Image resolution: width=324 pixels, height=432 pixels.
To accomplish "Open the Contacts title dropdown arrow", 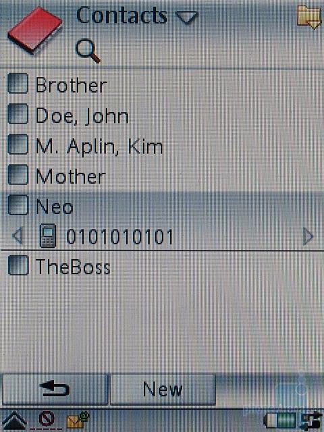I will (186, 18).
